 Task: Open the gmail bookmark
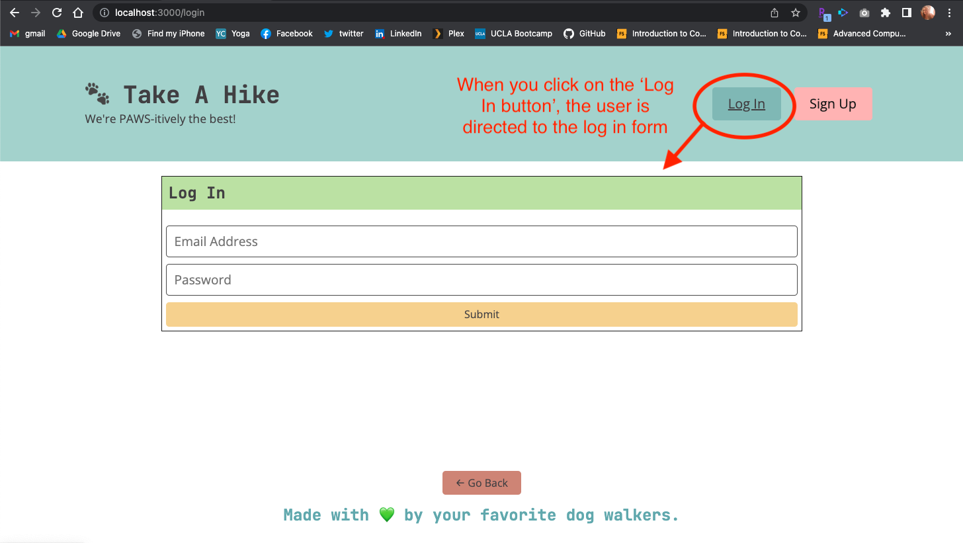point(28,34)
